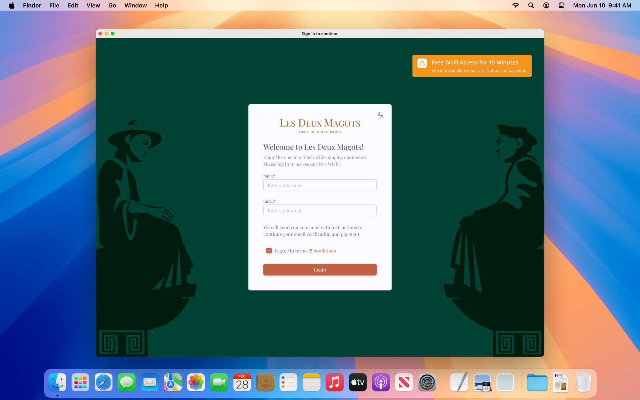Open Photos from the Dock

click(x=196, y=382)
